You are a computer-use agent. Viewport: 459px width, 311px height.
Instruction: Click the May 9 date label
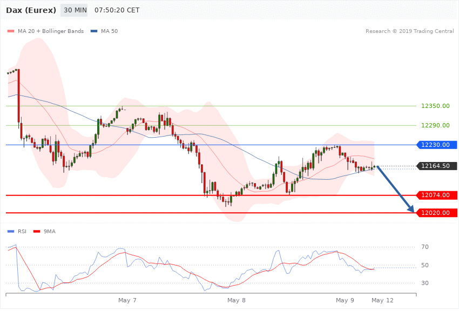point(345,300)
